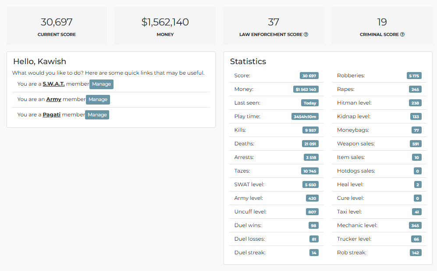The image size is (437, 271).
Task: Click the Robberies count badge 5 175
Action: tap(414, 76)
